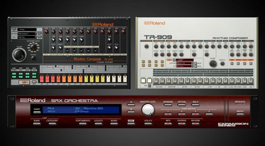The image size is (265, 146).
Task: Click the TR-909 Snare Drum SNAPPY knob
Action: [175, 54]
